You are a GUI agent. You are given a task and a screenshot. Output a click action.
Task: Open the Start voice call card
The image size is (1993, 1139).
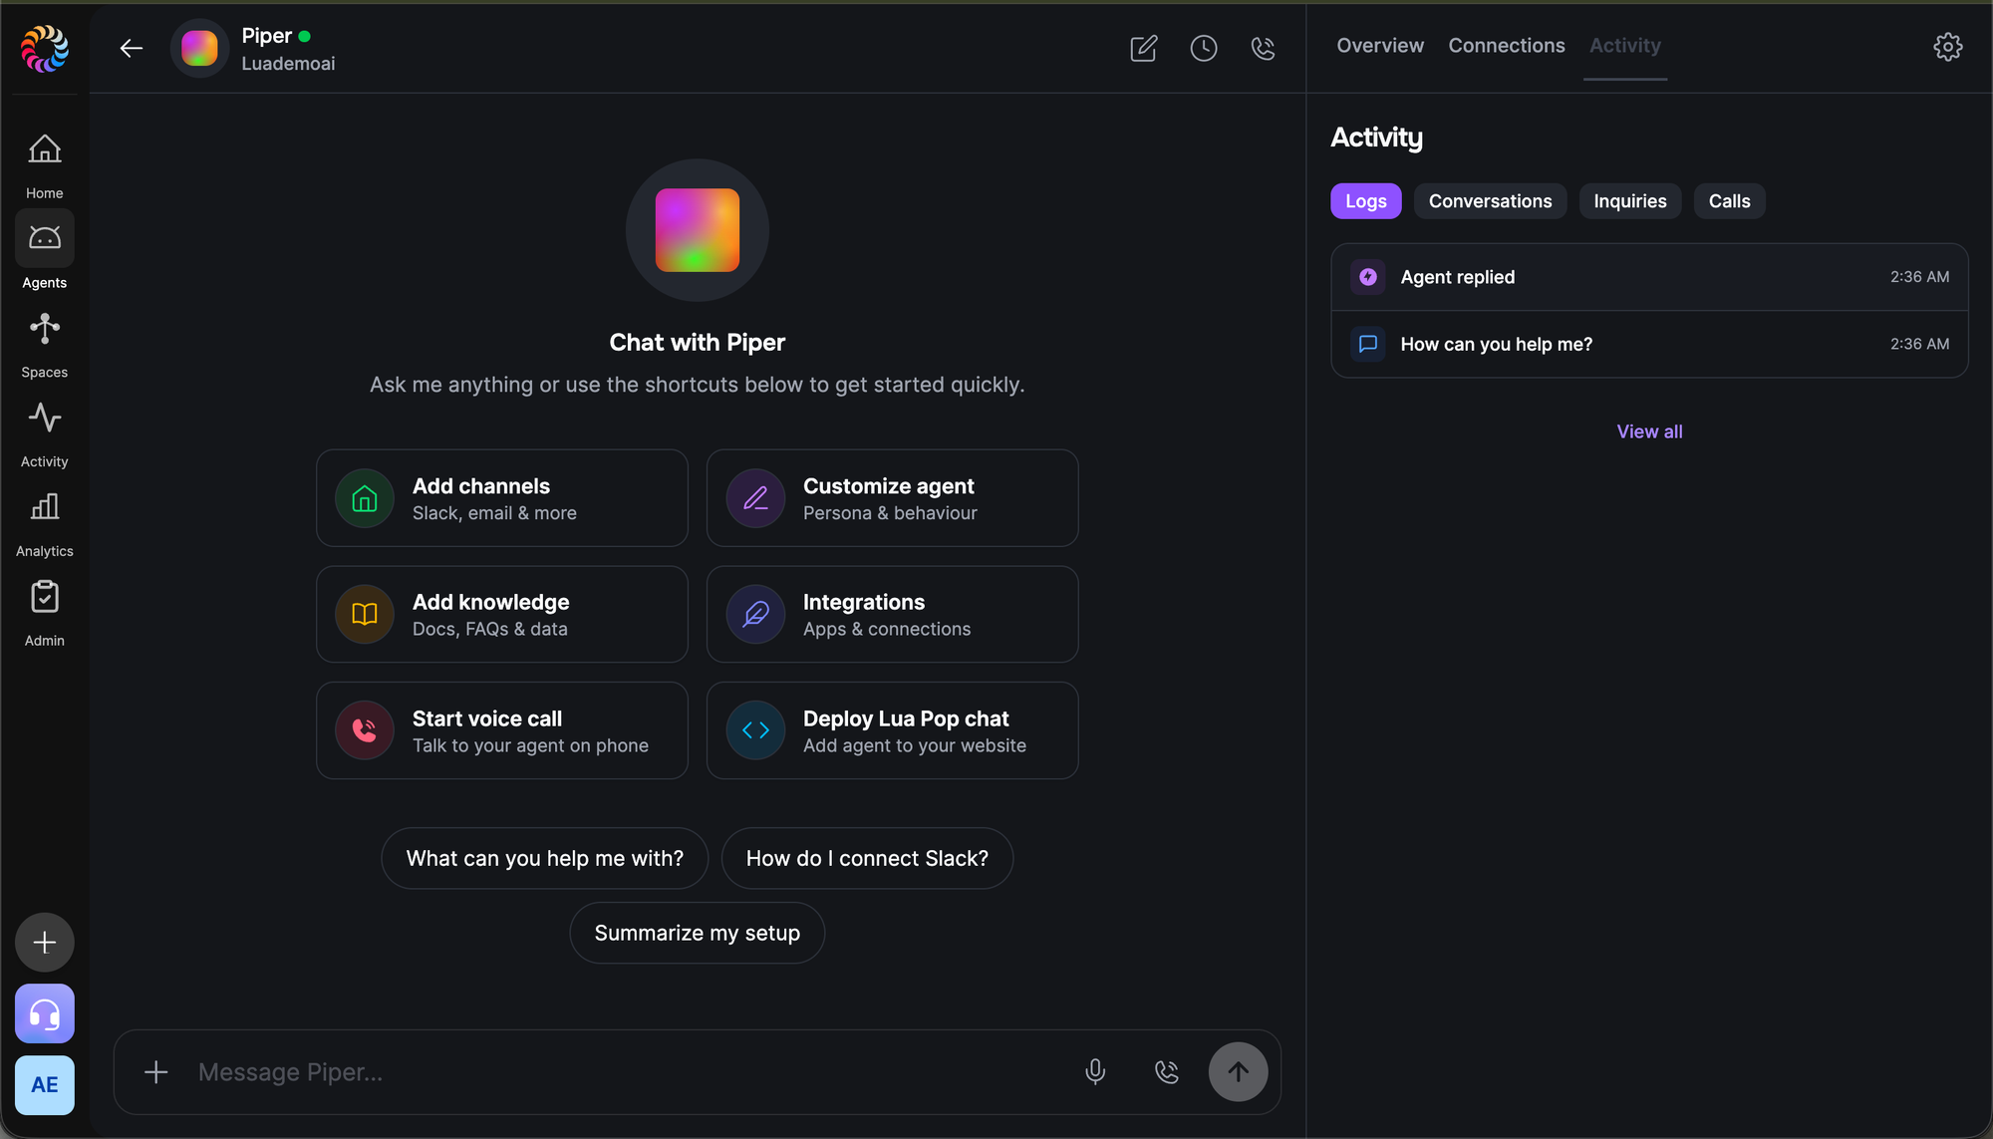(x=502, y=730)
